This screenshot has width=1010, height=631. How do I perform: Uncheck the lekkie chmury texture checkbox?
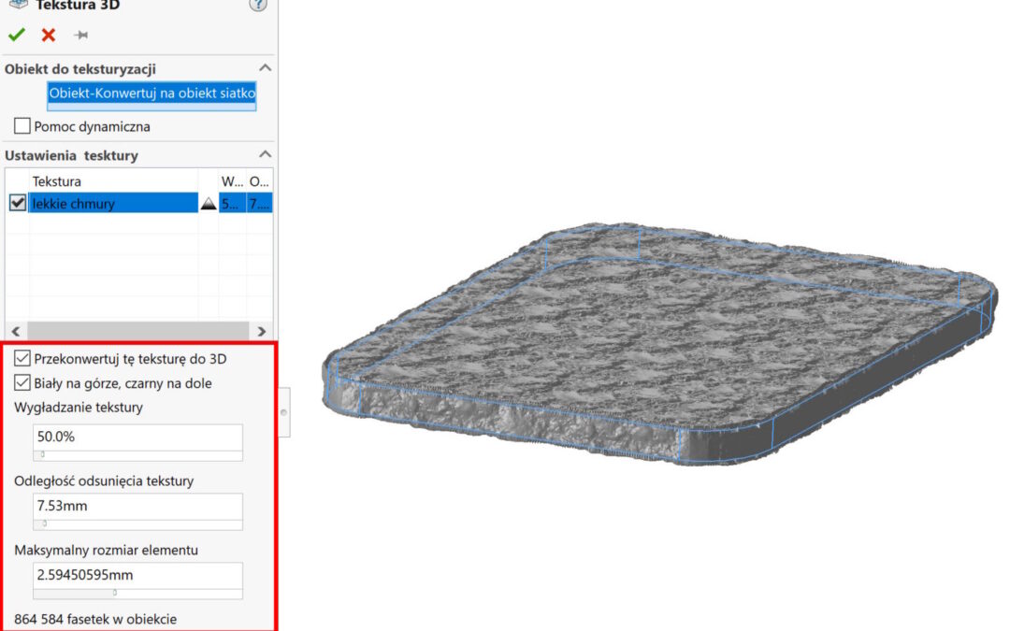[x=17, y=203]
